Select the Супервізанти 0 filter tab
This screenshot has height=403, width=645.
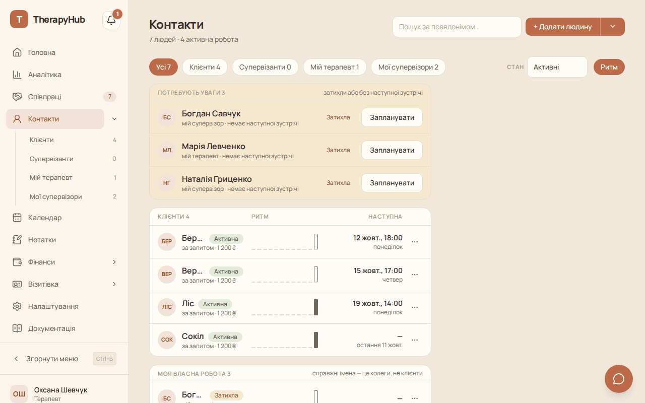265,67
